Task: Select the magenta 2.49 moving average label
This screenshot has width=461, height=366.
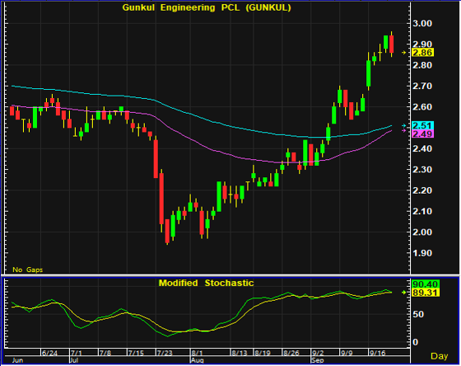Action: (423, 134)
